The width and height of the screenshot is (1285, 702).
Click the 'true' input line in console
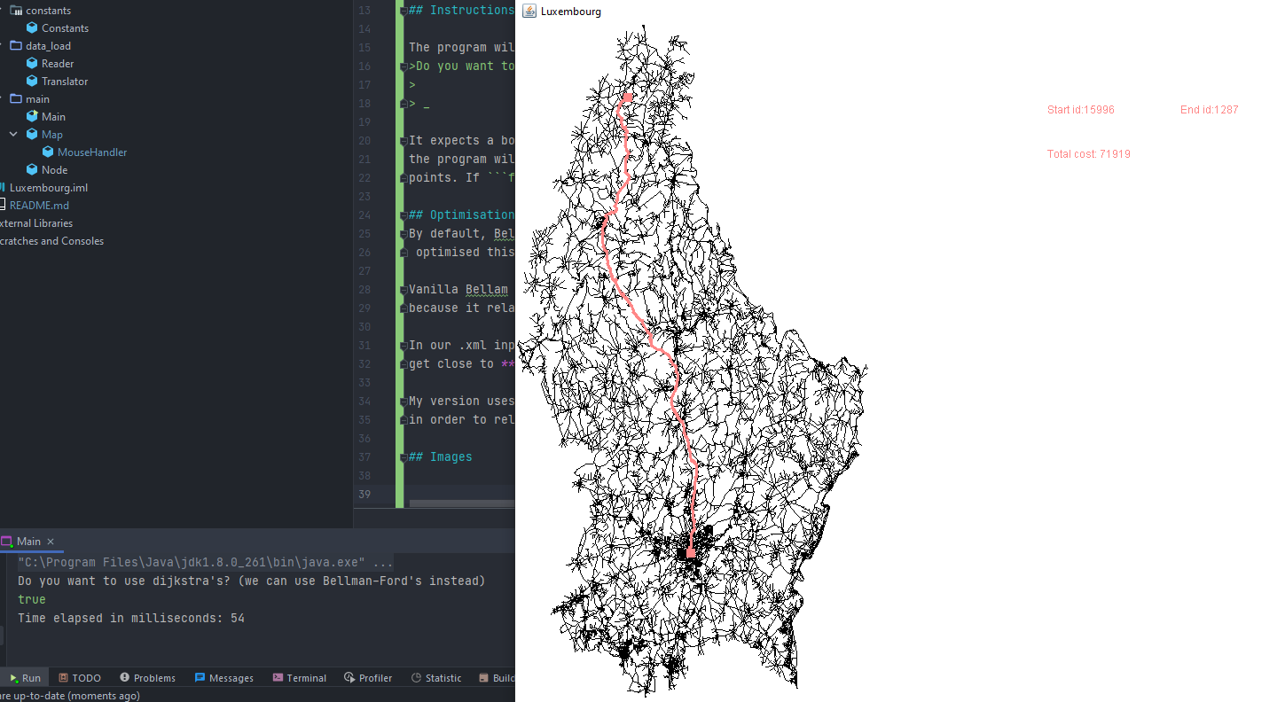32,600
